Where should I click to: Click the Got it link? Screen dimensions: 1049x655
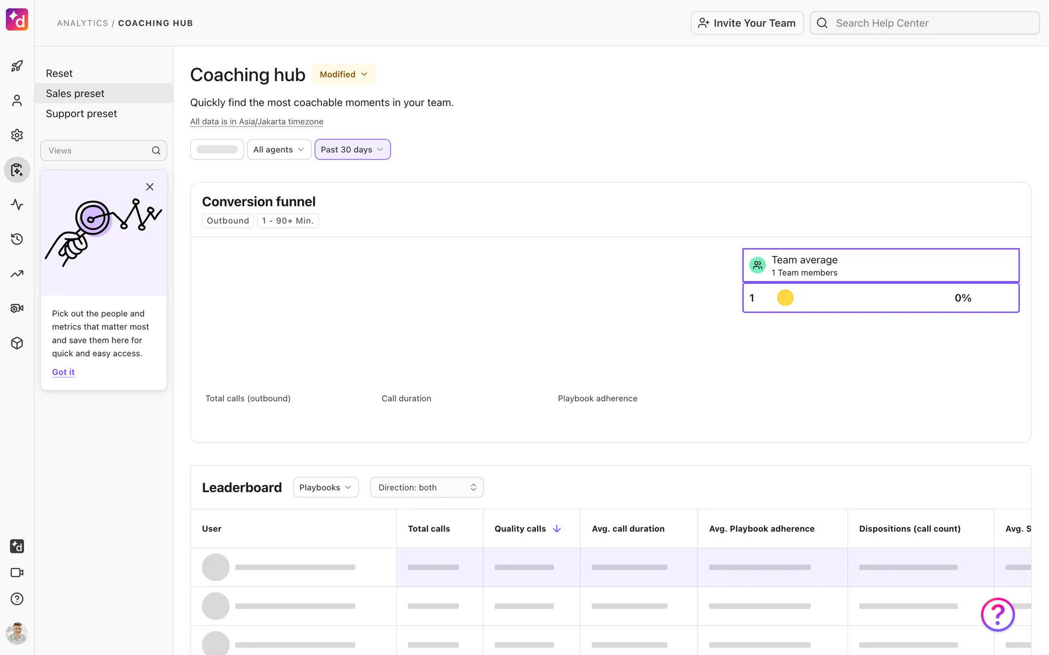[63, 372]
